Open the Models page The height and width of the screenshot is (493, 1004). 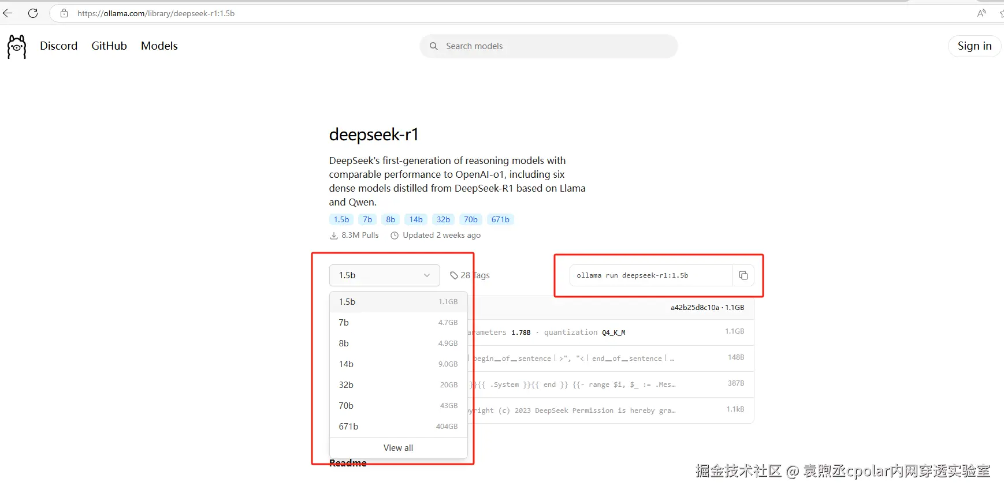(x=159, y=46)
